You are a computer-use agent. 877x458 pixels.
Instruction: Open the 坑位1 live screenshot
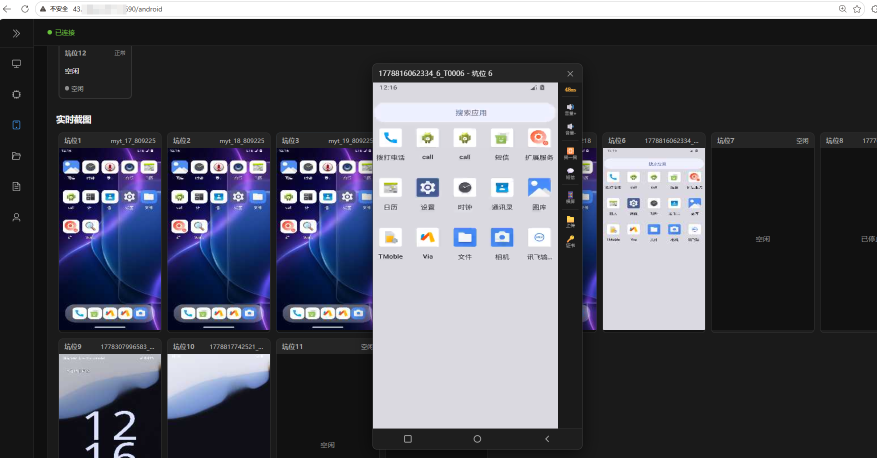(x=110, y=239)
